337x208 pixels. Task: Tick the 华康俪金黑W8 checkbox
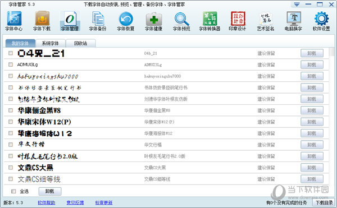click(11, 110)
